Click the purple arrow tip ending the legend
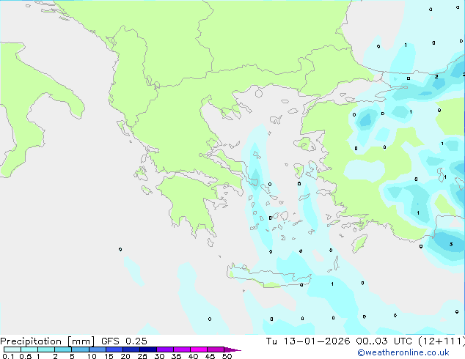The width and height of the screenshot is (465, 359). pos(232,349)
